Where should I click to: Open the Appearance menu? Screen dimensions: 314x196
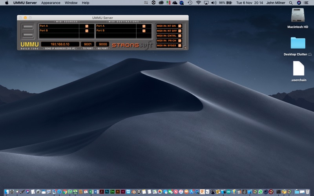pos(51,3)
